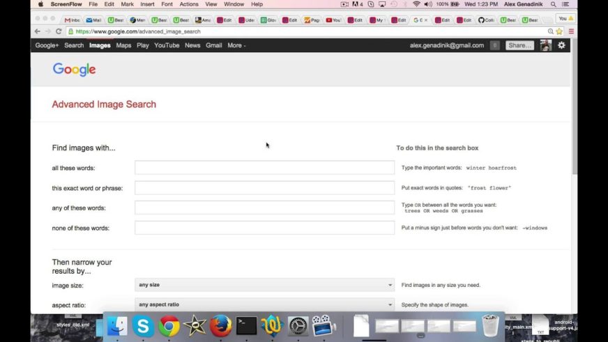This screenshot has width=608, height=342.
Task: Launch Firefox from the dock
Action: tap(220, 326)
